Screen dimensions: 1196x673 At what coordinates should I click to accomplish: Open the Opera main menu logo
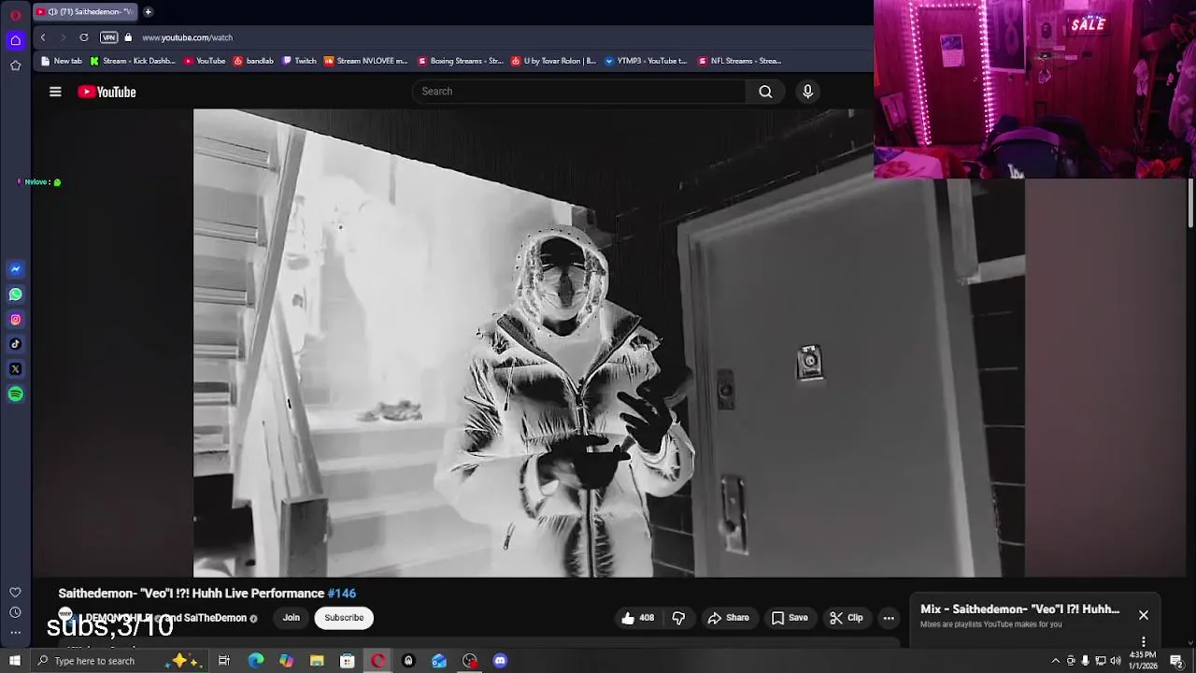[x=15, y=15]
